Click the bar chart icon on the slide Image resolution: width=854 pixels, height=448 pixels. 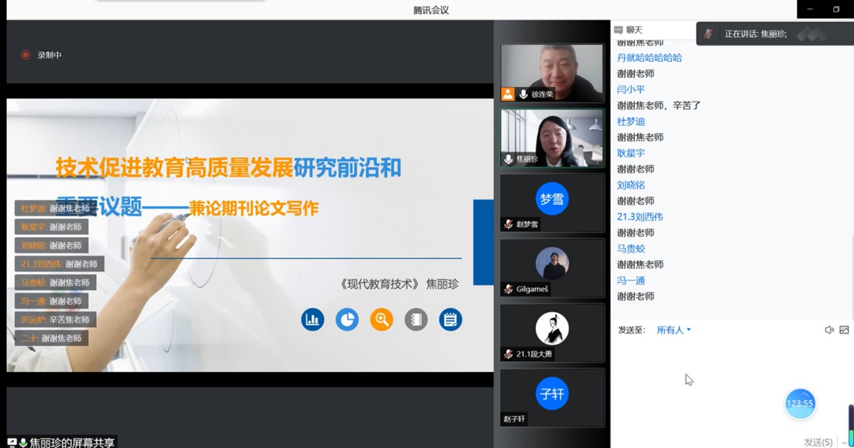pyautogui.click(x=312, y=319)
